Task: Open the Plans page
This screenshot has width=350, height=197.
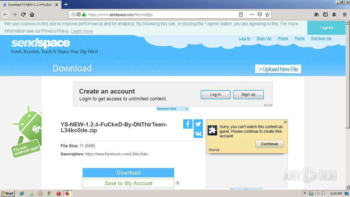Action: tap(283, 38)
